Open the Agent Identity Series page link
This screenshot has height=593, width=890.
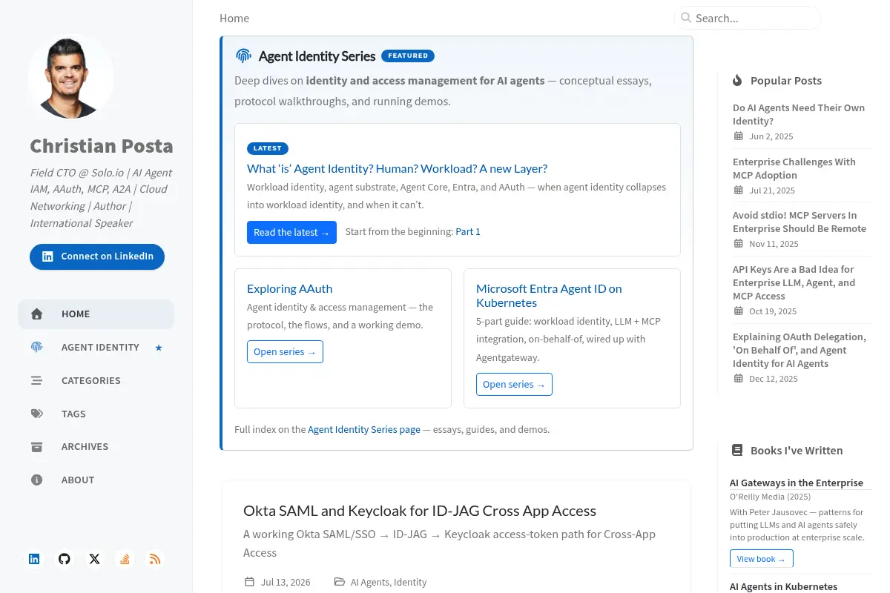click(x=364, y=429)
